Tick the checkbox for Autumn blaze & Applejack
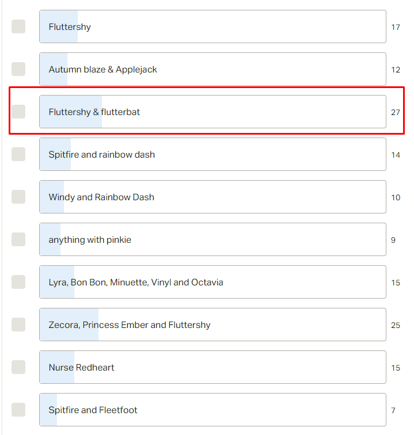Screen dimensions: 414x435 (18, 69)
